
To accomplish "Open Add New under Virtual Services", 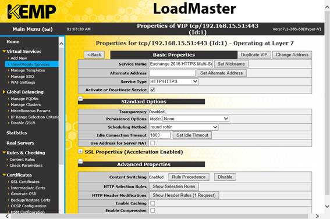I will click(x=19, y=58).
